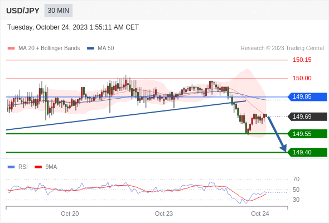Image resolution: width=329 pixels, height=223 pixels.
Task: Toggle the MA 50 legend entry
Action: 100,49
